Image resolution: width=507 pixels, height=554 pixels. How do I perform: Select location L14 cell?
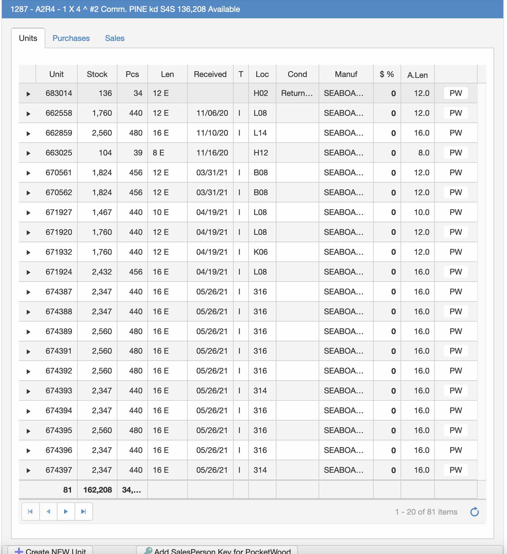click(x=262, y=133)
